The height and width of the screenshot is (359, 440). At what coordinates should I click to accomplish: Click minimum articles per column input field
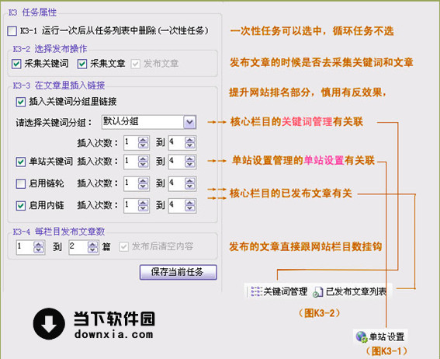[x=26, y=247]
